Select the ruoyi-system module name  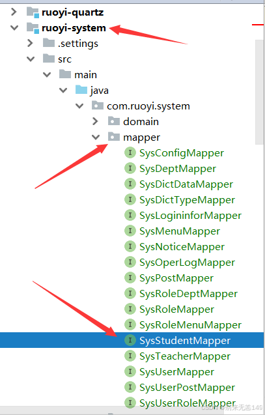point(74,28)
